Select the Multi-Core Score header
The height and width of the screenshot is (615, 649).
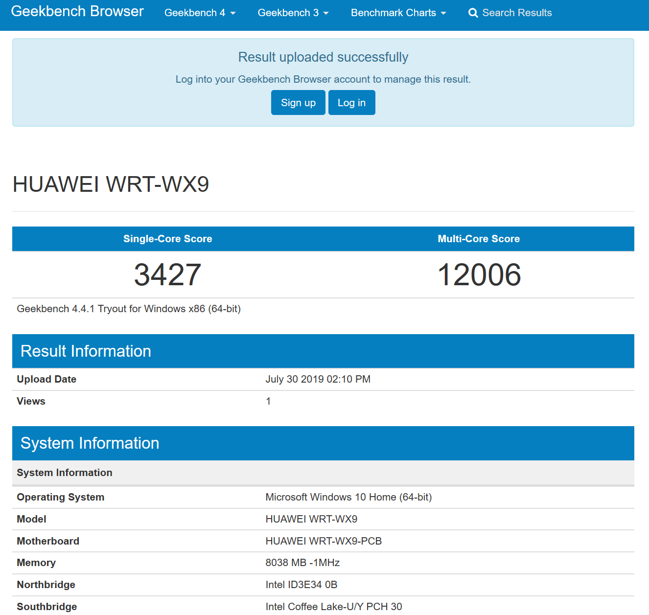479,239
